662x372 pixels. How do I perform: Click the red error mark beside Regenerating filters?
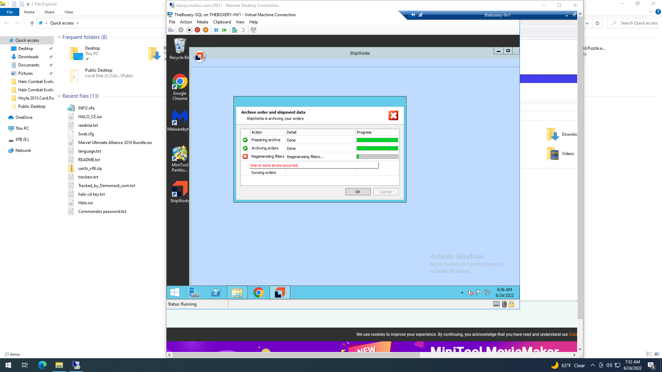(x=245, y=156)
